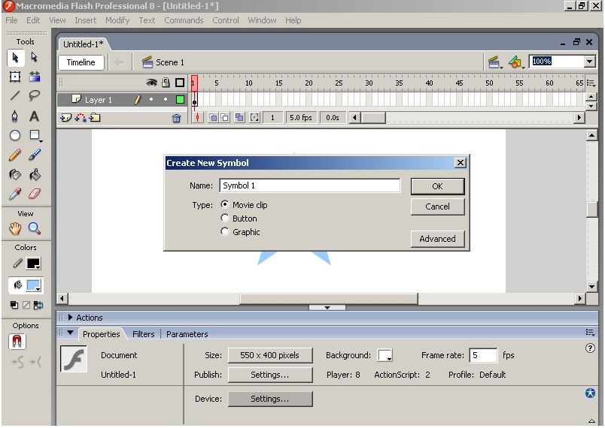The image size is (605, 428).
Task: Toggle Layer 1 outline color square
Action: [180, 100]
